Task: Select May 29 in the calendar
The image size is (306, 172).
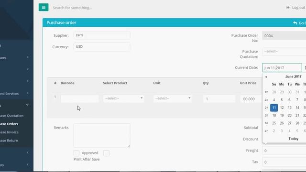Action: click(x=282, y=92)
